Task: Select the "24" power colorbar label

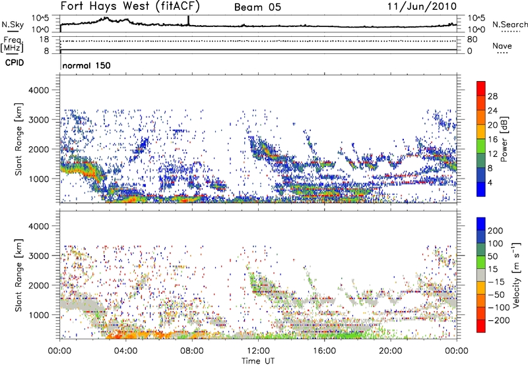Action: tap(492, 111)
